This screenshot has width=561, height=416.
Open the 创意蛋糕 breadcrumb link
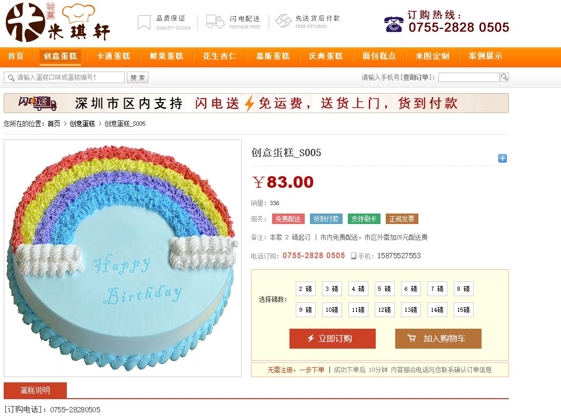(82, 124)
